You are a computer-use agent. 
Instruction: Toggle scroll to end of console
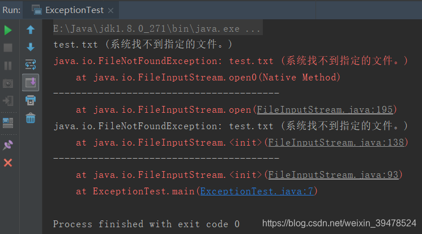31,82
